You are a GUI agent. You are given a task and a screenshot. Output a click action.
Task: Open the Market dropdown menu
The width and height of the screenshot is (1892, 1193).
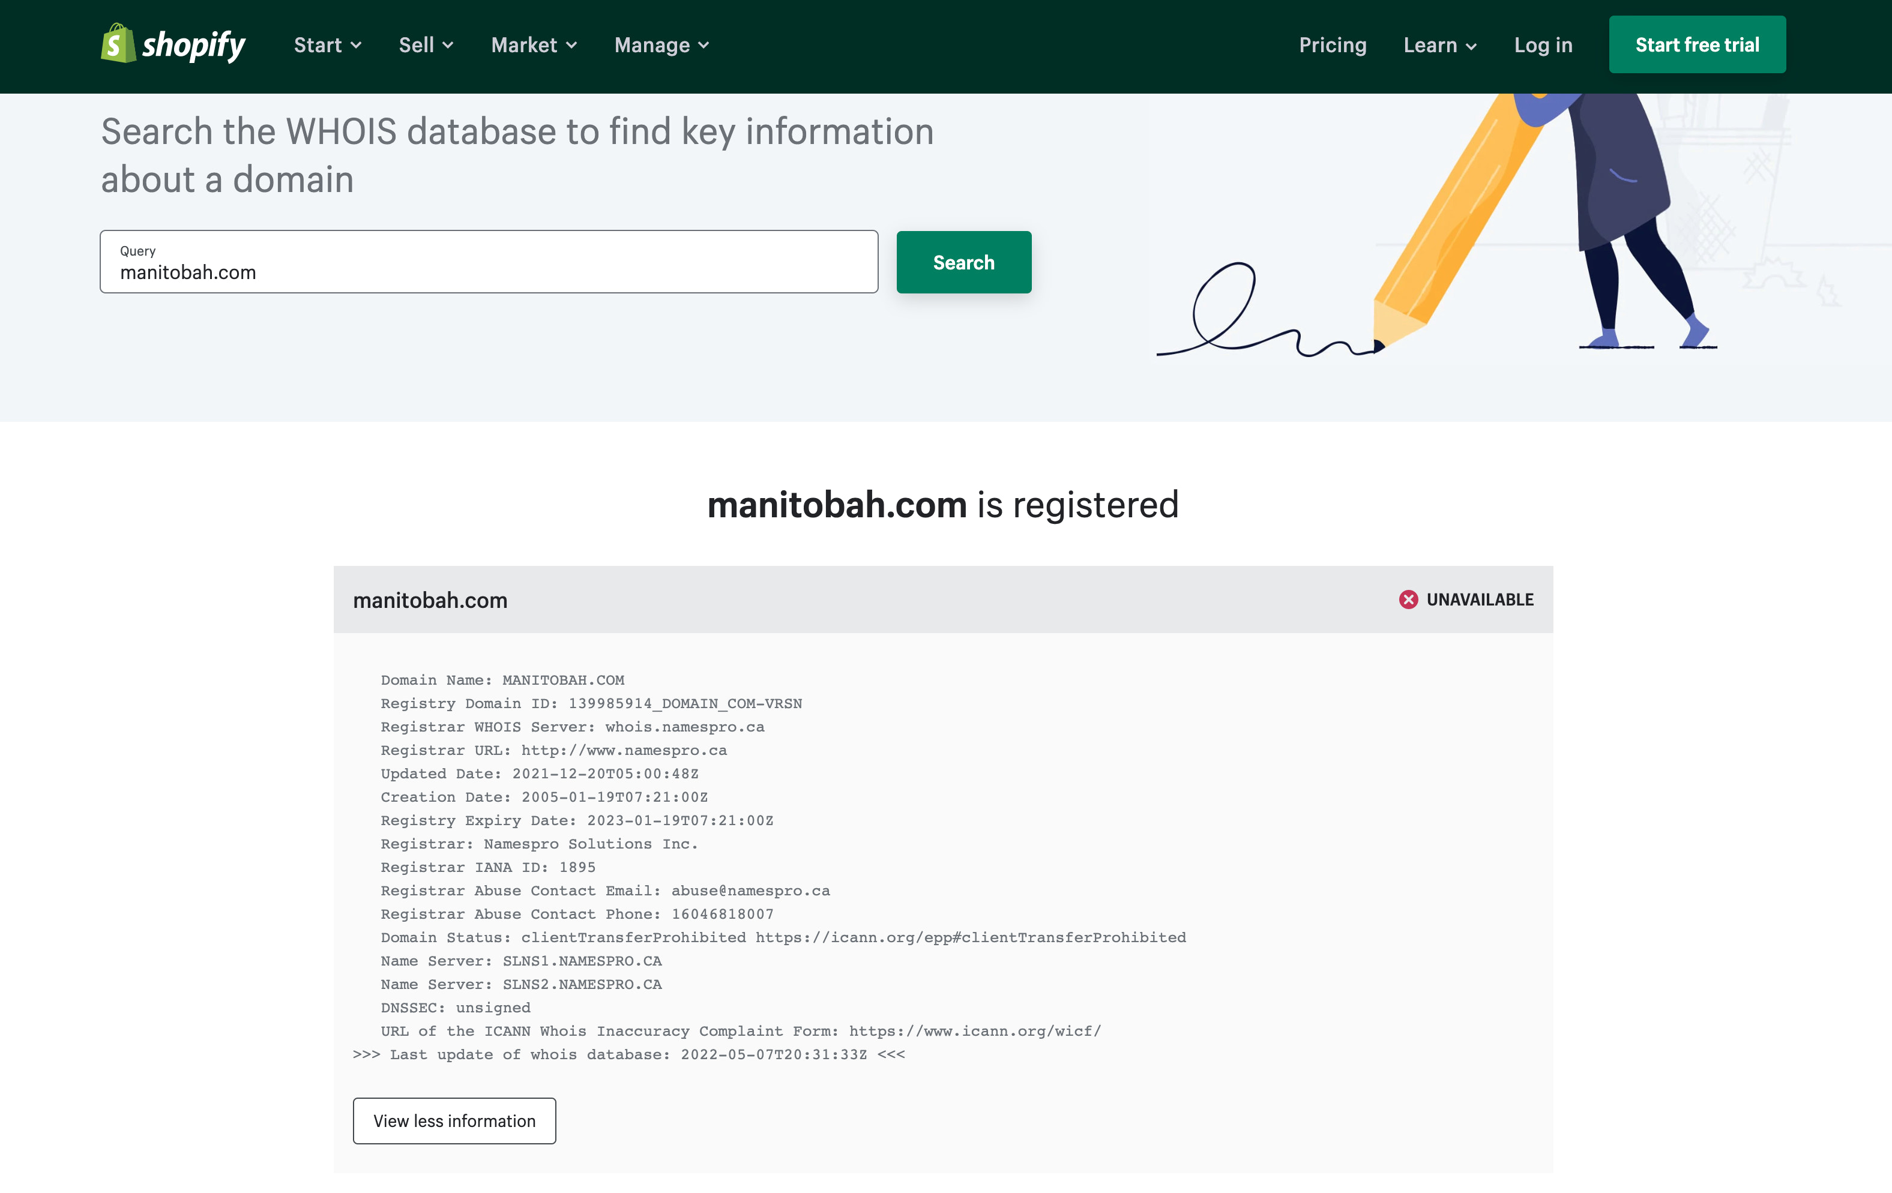(x=534, y=46)
